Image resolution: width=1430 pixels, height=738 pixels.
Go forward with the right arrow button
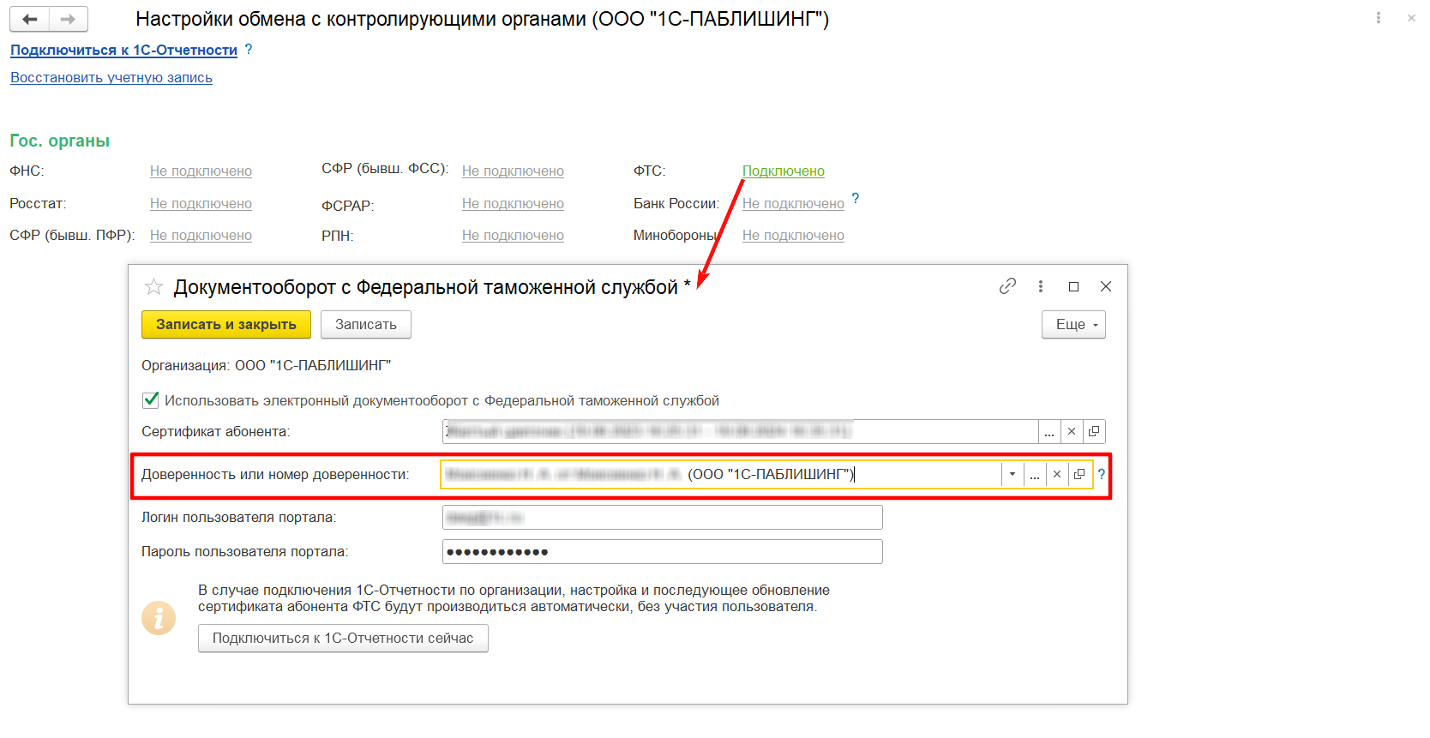tap(69, 19)
